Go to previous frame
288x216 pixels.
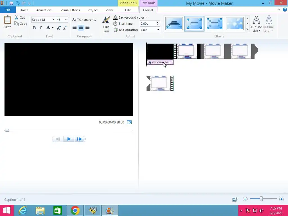click(x=58, y=139)
